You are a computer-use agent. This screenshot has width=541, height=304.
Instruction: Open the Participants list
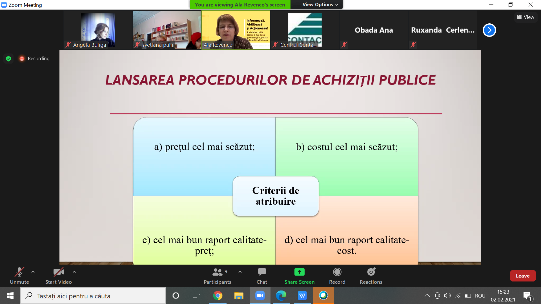(x=217, y=272)
